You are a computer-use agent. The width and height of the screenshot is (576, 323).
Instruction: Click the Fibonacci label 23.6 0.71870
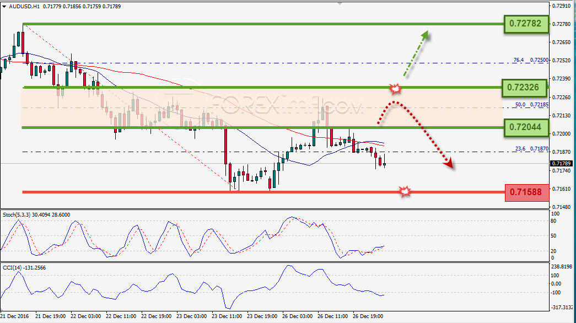[x=531, y=149]
